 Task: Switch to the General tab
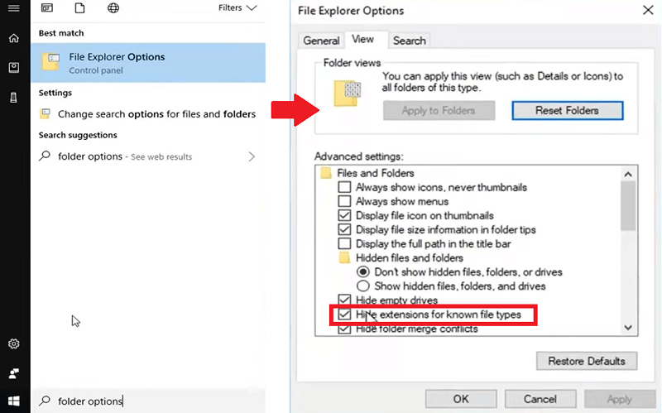(x=321, y=41)
